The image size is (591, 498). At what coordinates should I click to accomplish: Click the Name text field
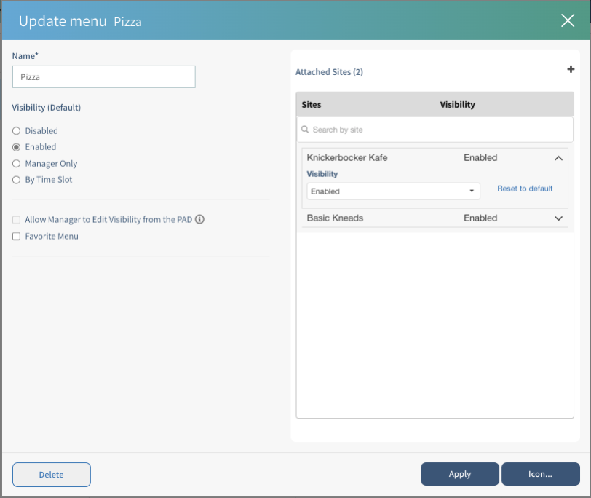(x=104, y=76)
